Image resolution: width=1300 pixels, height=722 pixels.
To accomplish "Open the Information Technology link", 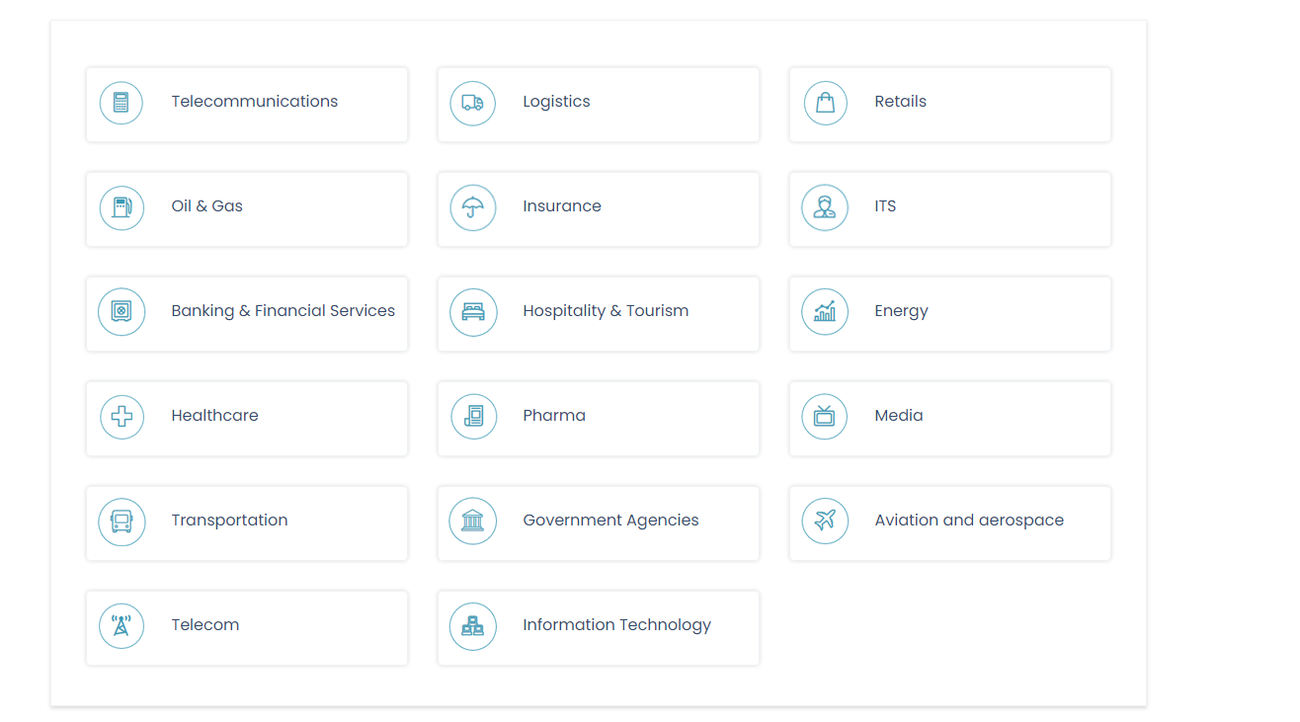I will coord(616,625).
